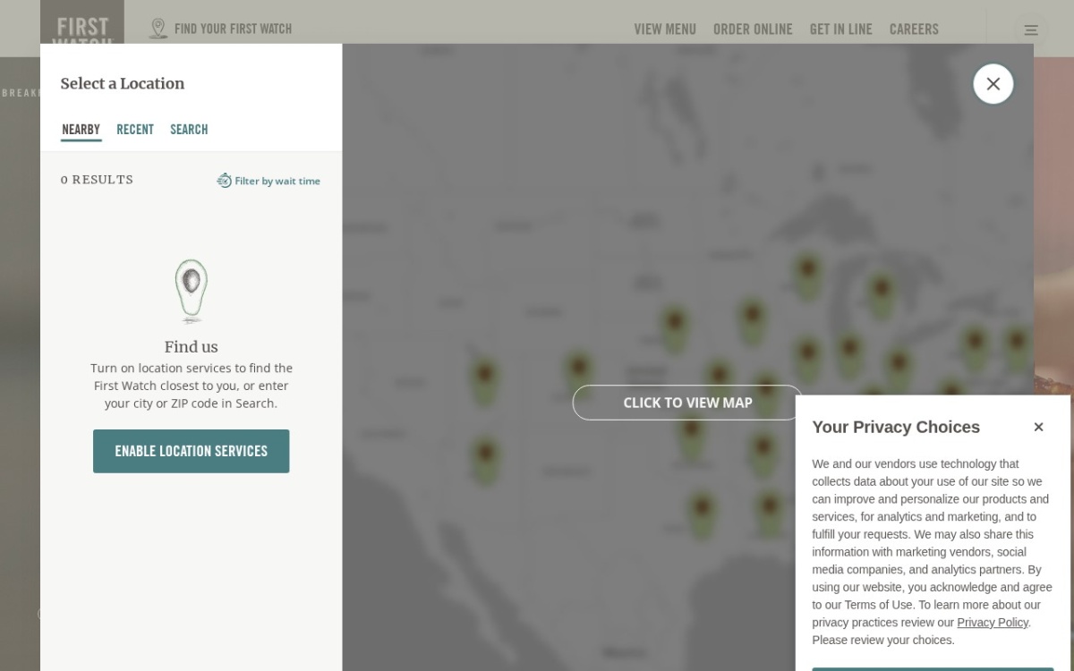This screenshot has height=671, width=1074.
Task: Click Enable Location Services button
Action: 192,451
